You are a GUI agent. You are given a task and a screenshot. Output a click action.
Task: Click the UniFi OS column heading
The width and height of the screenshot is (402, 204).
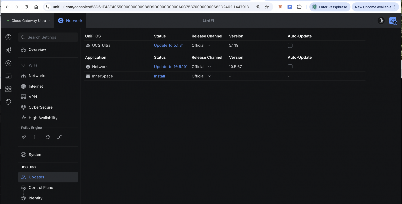pyautogui.click(x=93, y=36)
